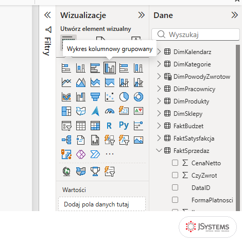The image size is (242, 243).
Task: Select the area chart visual
Action: 81,82
